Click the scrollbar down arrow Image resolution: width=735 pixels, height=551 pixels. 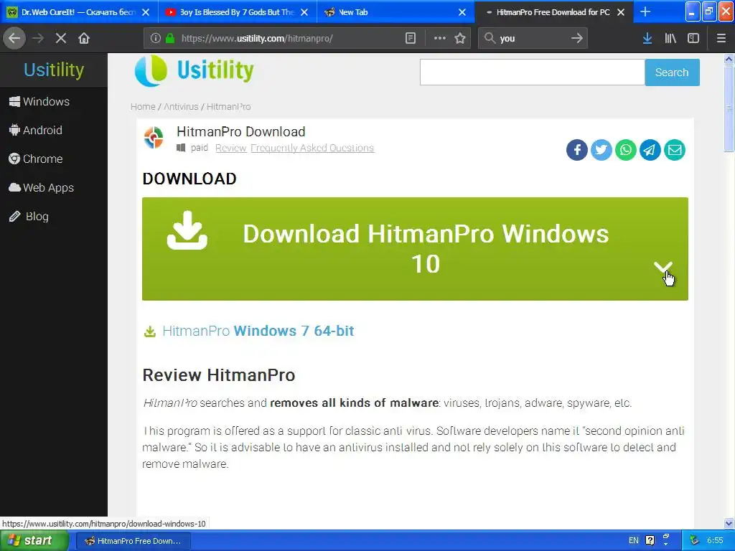click(x=729, y=523)
